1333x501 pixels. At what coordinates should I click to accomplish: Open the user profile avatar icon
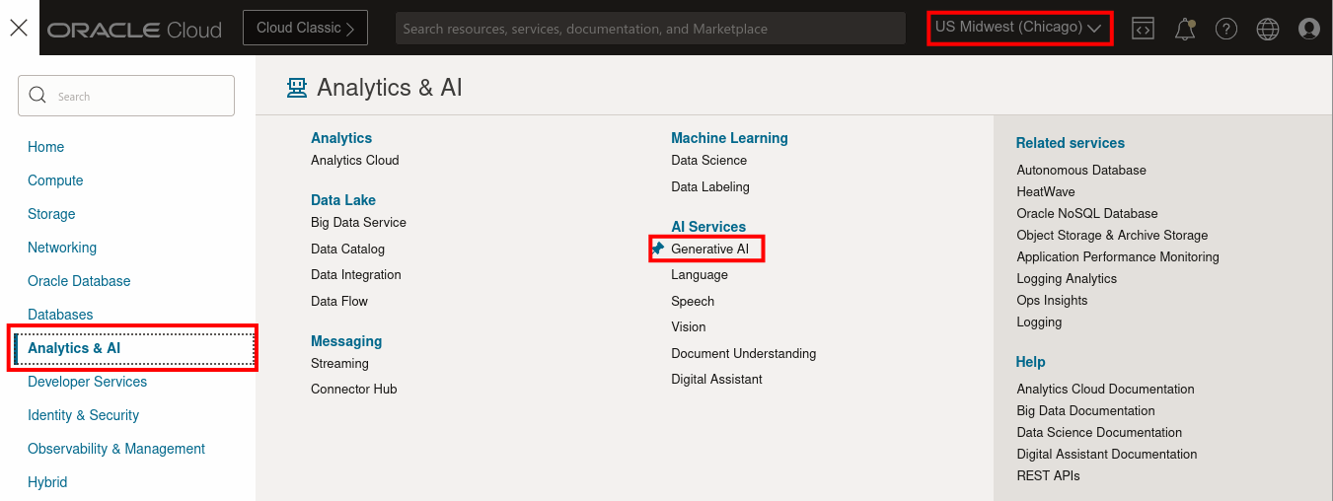pos(1309,29)
